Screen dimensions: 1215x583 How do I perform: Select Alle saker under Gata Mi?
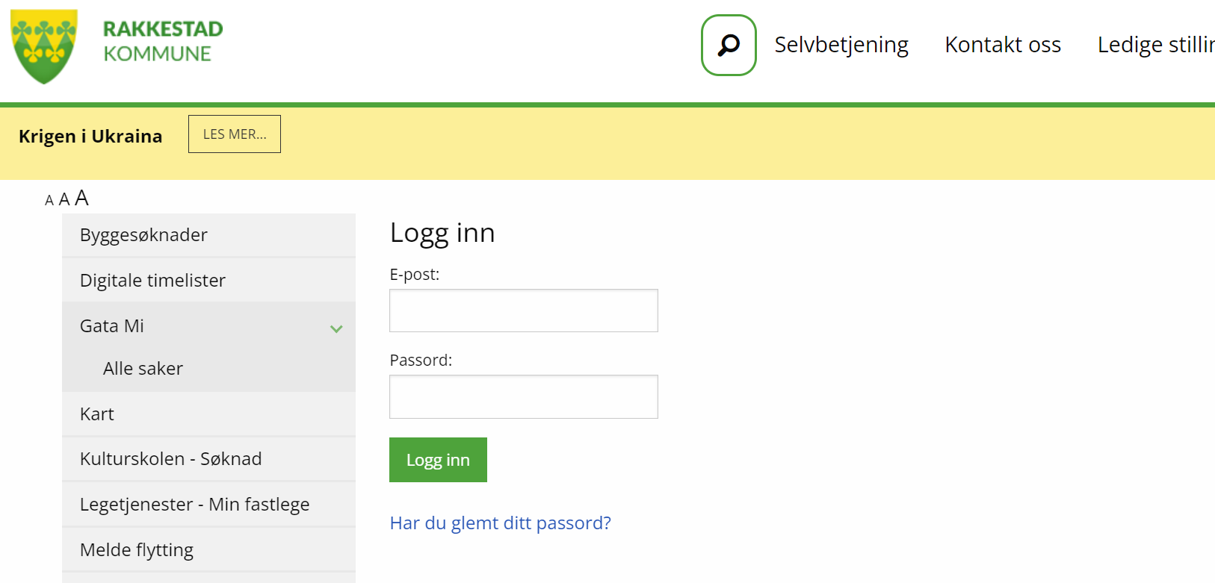tap(143, 369)
